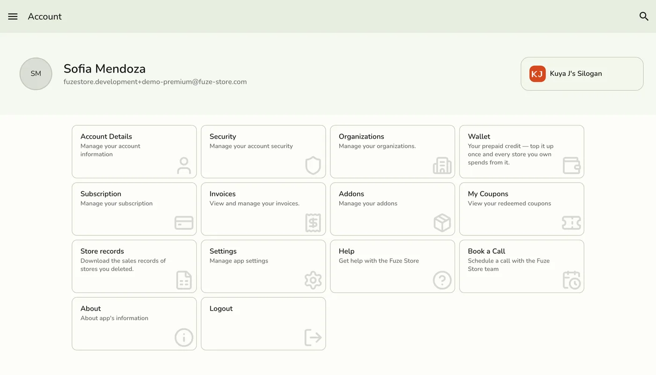Open the Wallet title text
This screenshot has width=656, height=375.
tap(479, 137)
